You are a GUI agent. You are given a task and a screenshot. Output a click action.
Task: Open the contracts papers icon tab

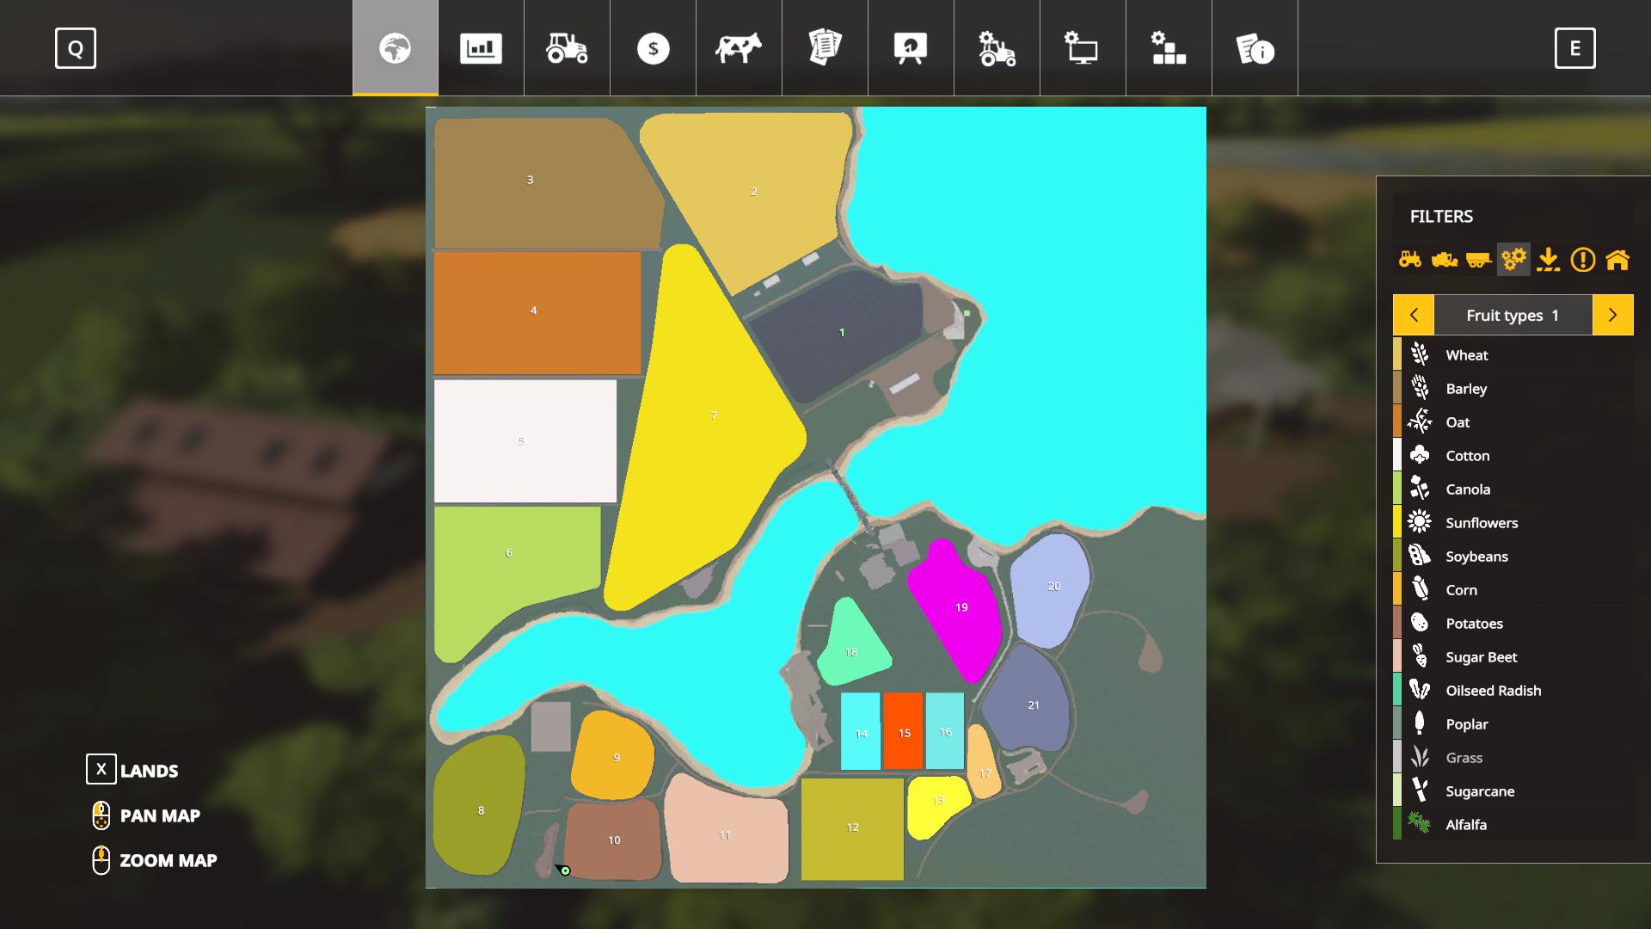tap(825, 48)
